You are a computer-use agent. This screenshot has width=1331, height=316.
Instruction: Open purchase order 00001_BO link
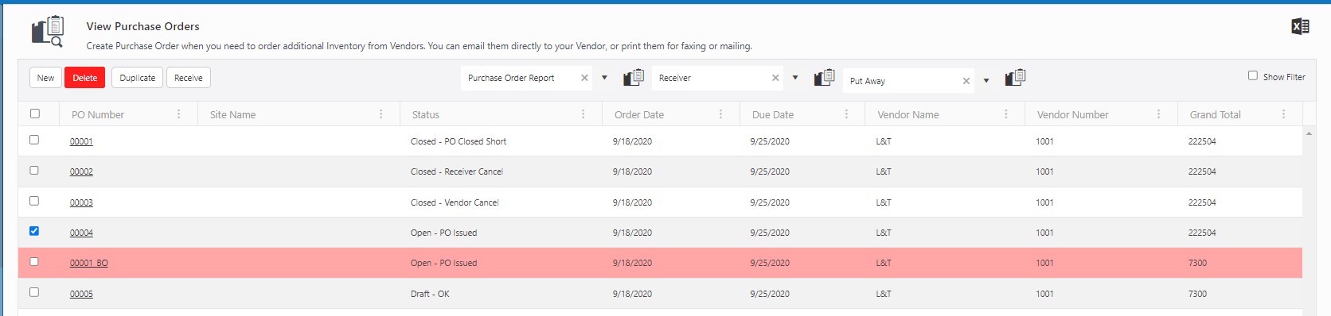tap(89, 263)
